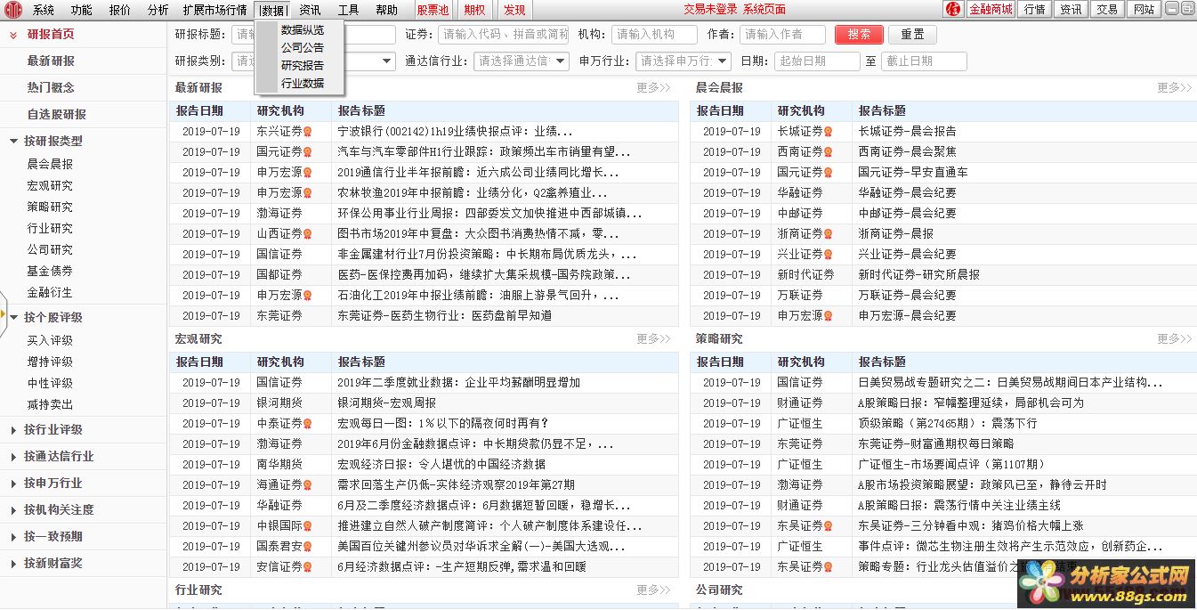Open the 帮助 menu
The height and width of the screenshot is (610, 1197).
click(387, 10)
